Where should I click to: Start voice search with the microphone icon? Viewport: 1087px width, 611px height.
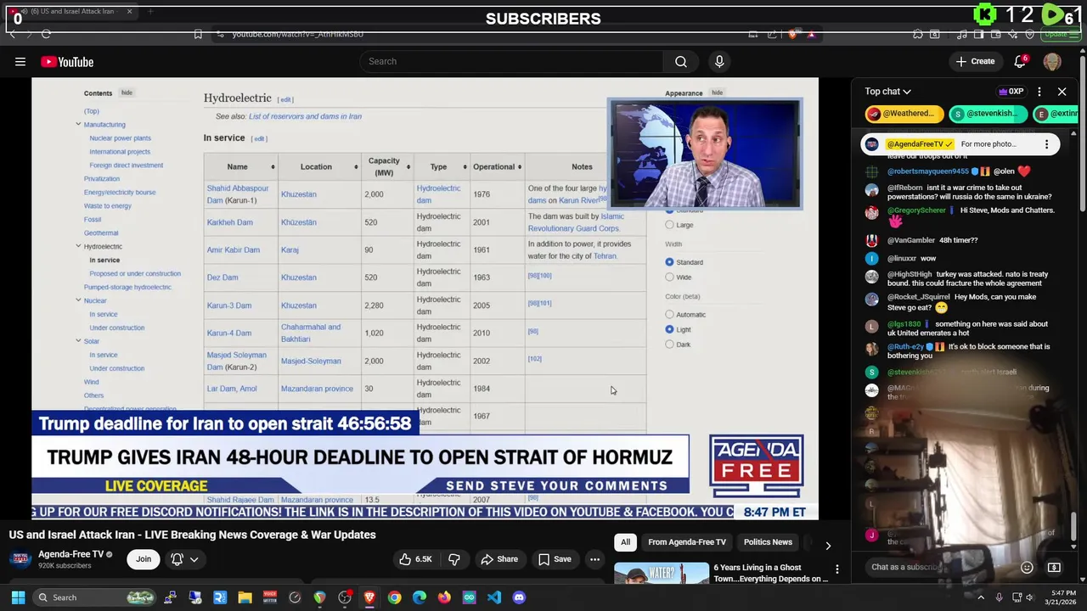pos(719,61)
